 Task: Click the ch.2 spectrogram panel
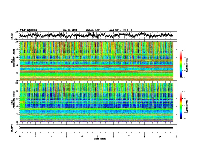(x=96, y=102)
